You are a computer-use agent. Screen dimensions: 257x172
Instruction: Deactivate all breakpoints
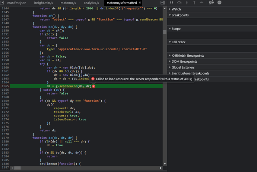pos(212,3)
